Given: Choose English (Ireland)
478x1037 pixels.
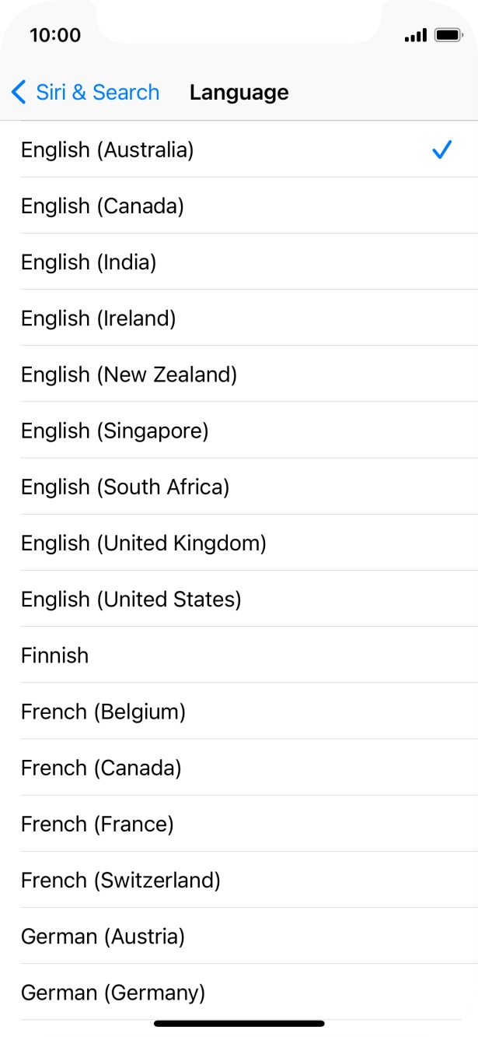Looking at the screenshot, I should point(97,318).
